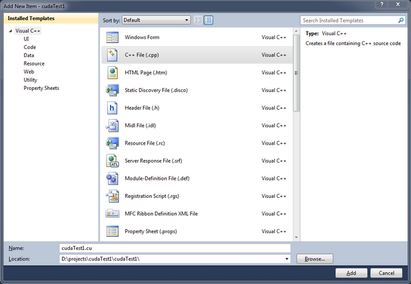
Task: Select Property Sheet (.props) name
Action: (151, 231)
